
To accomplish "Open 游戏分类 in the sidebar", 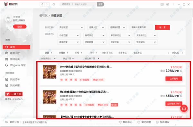I will 13,59.
